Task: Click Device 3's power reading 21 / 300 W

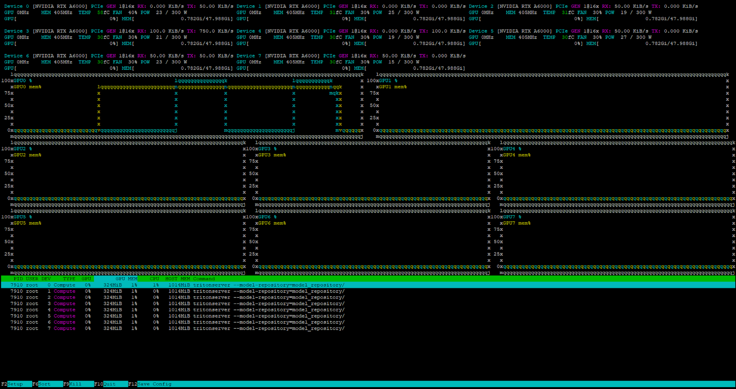Action: pos(171,37)
